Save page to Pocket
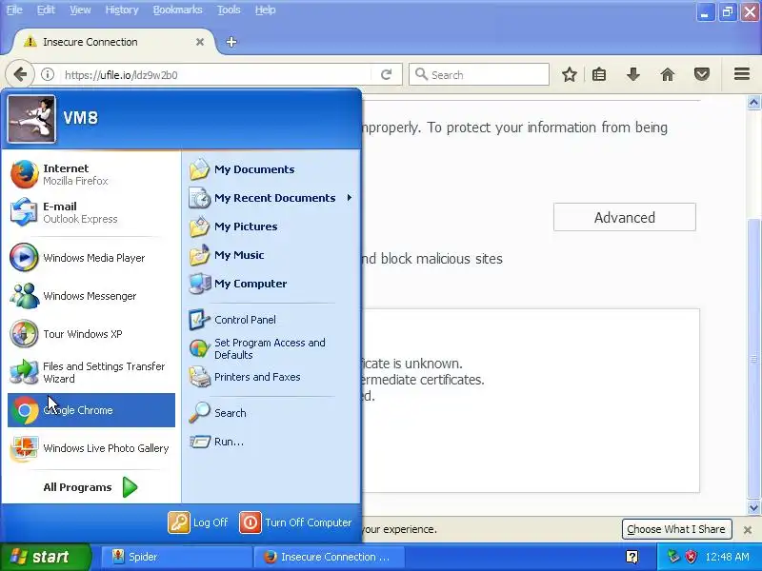Viewport: 762px width, 571px height. pos(702,75)
